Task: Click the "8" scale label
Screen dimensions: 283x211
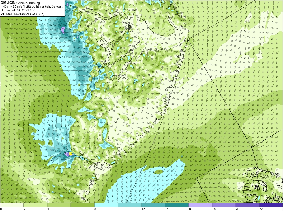Action: pyautogui.click(x=95, y=209)
